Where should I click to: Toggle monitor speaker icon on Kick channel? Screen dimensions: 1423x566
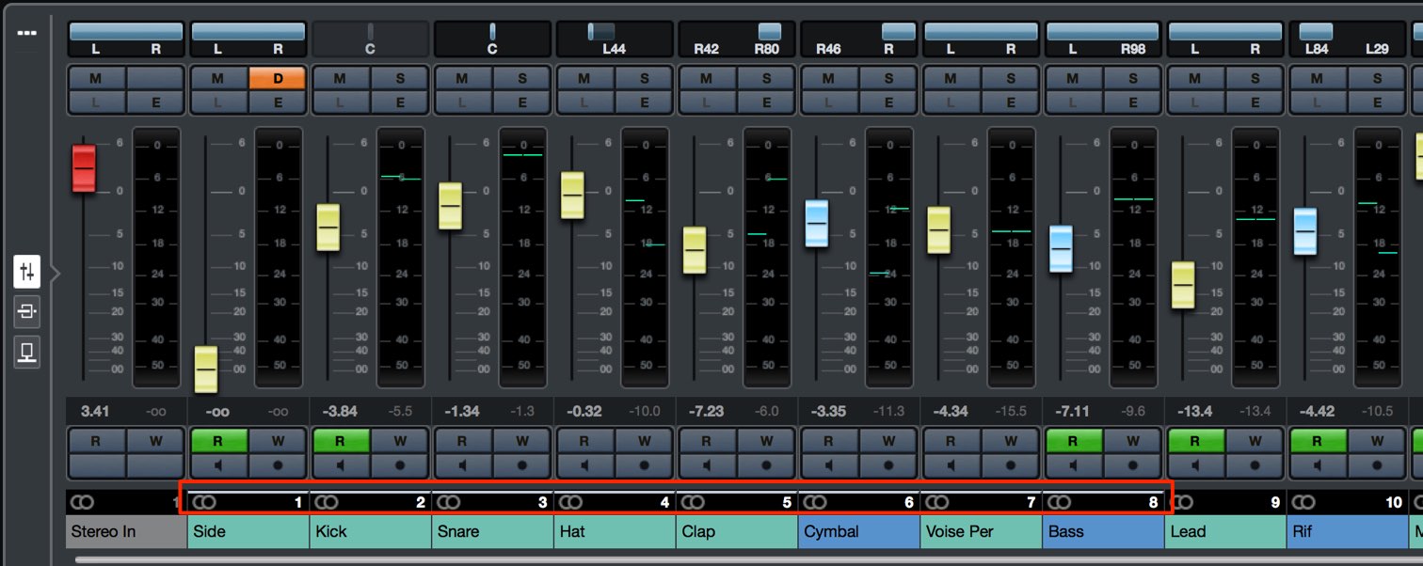click(340, 464)
